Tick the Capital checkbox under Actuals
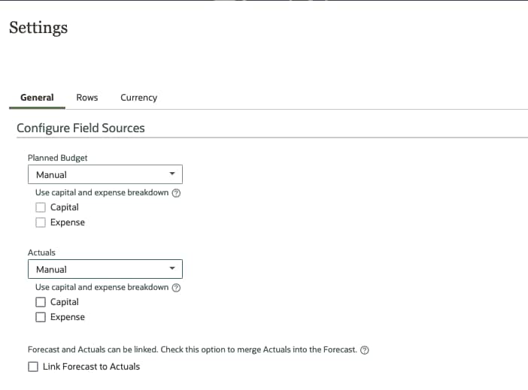This screenshot has width=528, height=390. click(x=41, y=302)
